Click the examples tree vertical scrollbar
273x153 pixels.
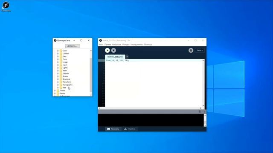pyautogui.click(x=91, y=75)
